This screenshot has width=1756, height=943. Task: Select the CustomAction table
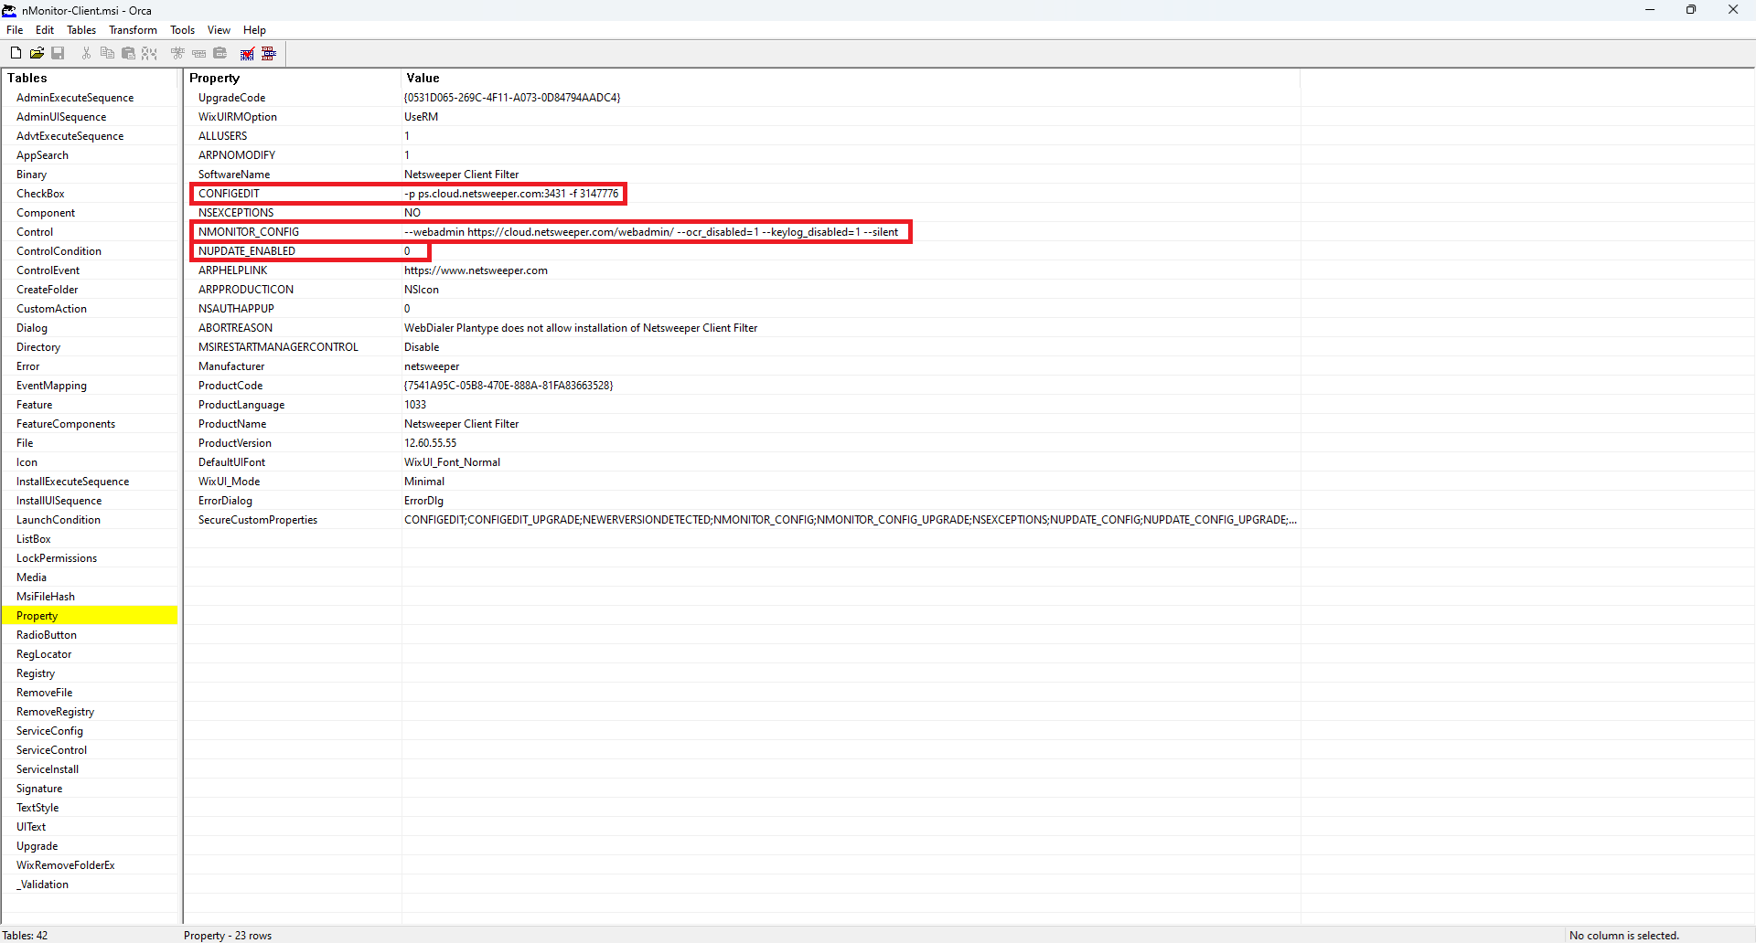pyautogui.click(x=51, y=309)
